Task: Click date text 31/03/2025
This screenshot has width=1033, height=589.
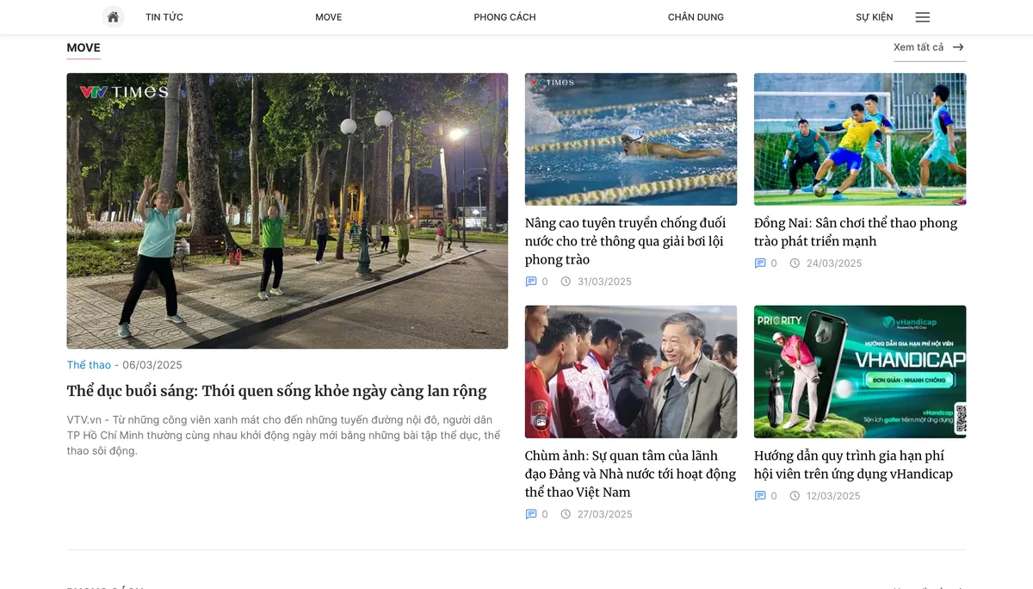Action: (604, 282)
